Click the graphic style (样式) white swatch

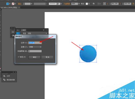pyautogui.click(x=87, y=4)
